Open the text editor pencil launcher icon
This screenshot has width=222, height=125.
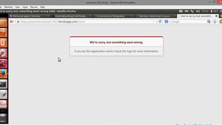3,94
